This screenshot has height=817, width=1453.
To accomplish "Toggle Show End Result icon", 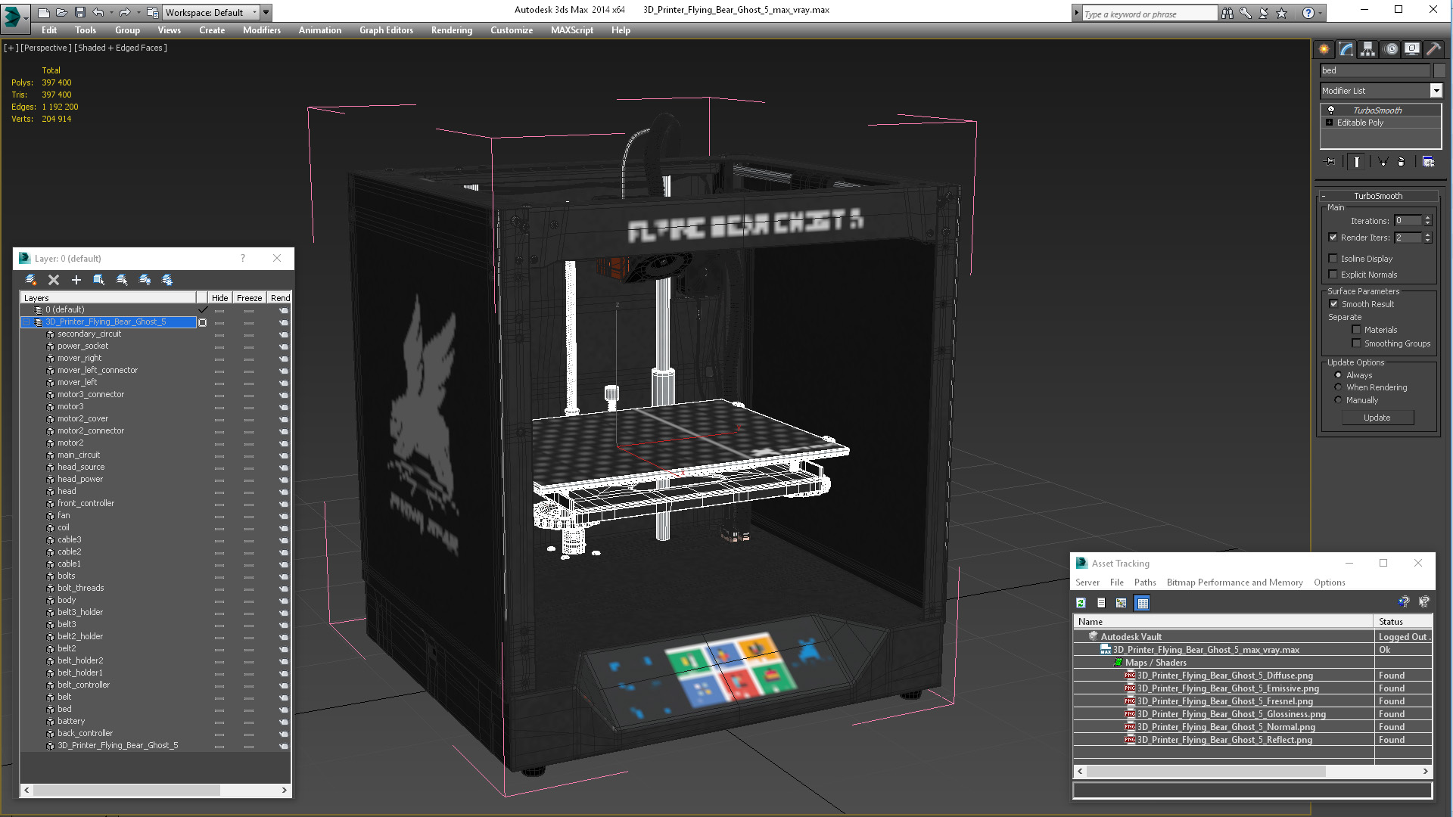I will (x=1357, y=162).
